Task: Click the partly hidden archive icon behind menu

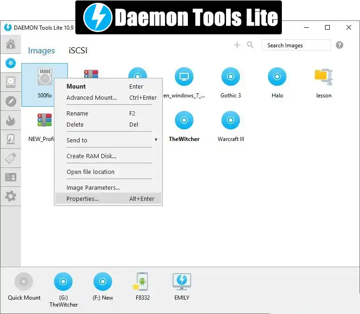Action: (91, 74)
